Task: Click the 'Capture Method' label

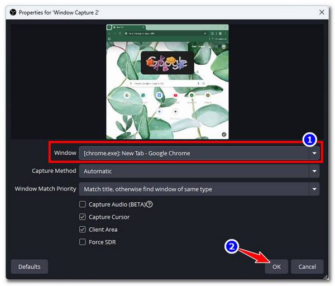Action: [54, 171]
